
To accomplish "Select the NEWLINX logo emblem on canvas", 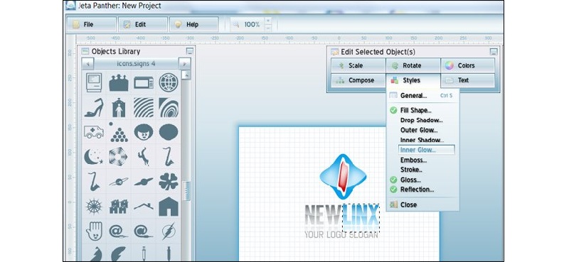I will click(343, 177).
